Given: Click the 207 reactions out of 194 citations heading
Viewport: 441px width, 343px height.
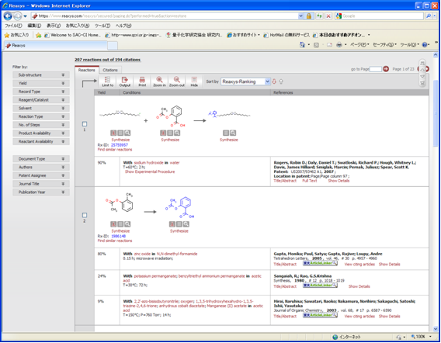Looking at the screenshot, I should point(107,60).
